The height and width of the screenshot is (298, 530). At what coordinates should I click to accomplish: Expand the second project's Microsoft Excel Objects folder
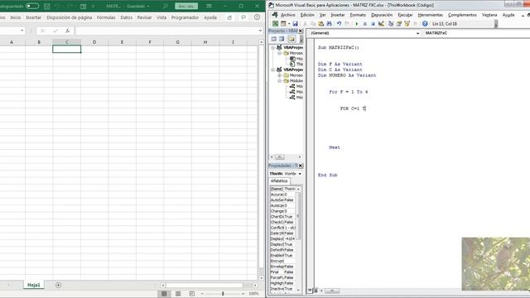click(280, 75)
